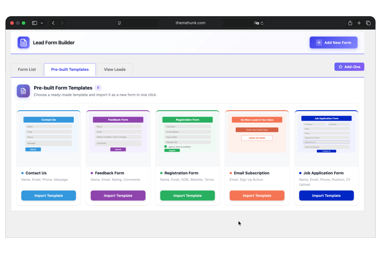Go back using browser back arrow
381x254 pixels.
click(x=53, y=23)
